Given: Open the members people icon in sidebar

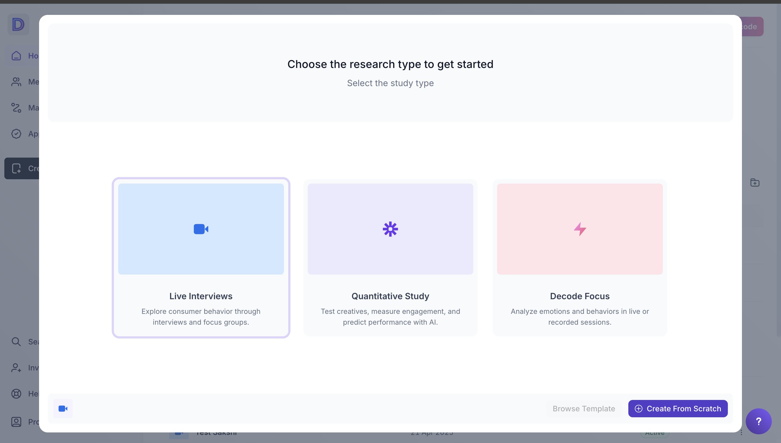Looking at the screenshot, I should point(16,82).
